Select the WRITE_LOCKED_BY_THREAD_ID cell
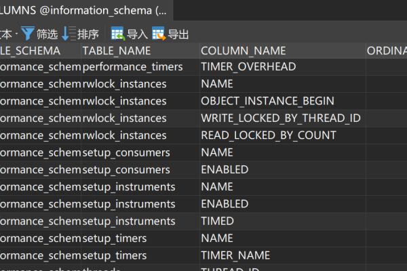 click(280, 118)
